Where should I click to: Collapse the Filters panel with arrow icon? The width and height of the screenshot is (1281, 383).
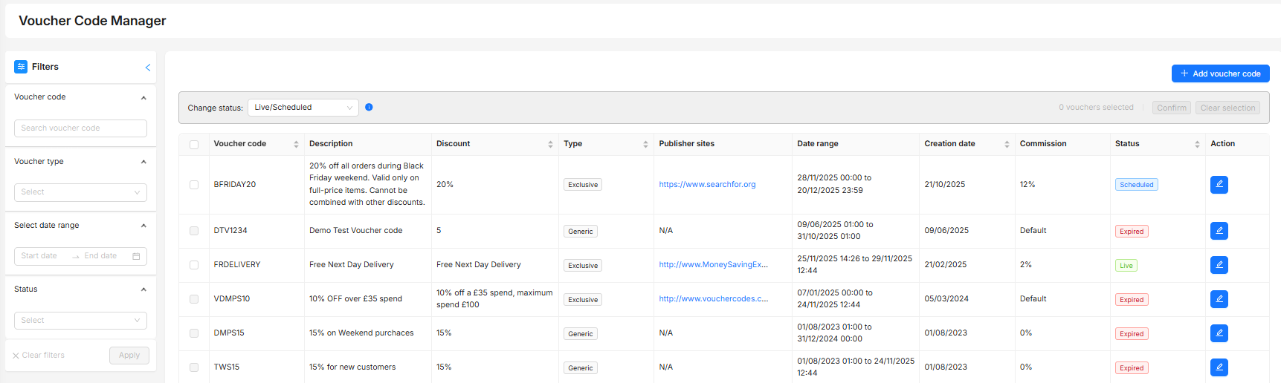[148, 68]
